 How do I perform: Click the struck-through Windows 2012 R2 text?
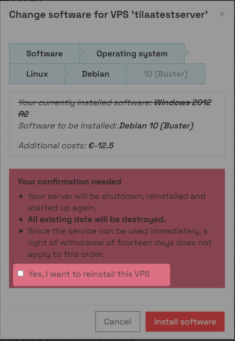(x=115, y=108)
